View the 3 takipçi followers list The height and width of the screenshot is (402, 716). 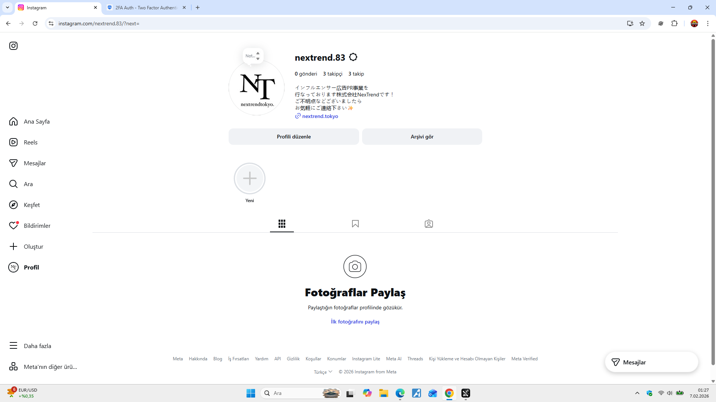333,74
